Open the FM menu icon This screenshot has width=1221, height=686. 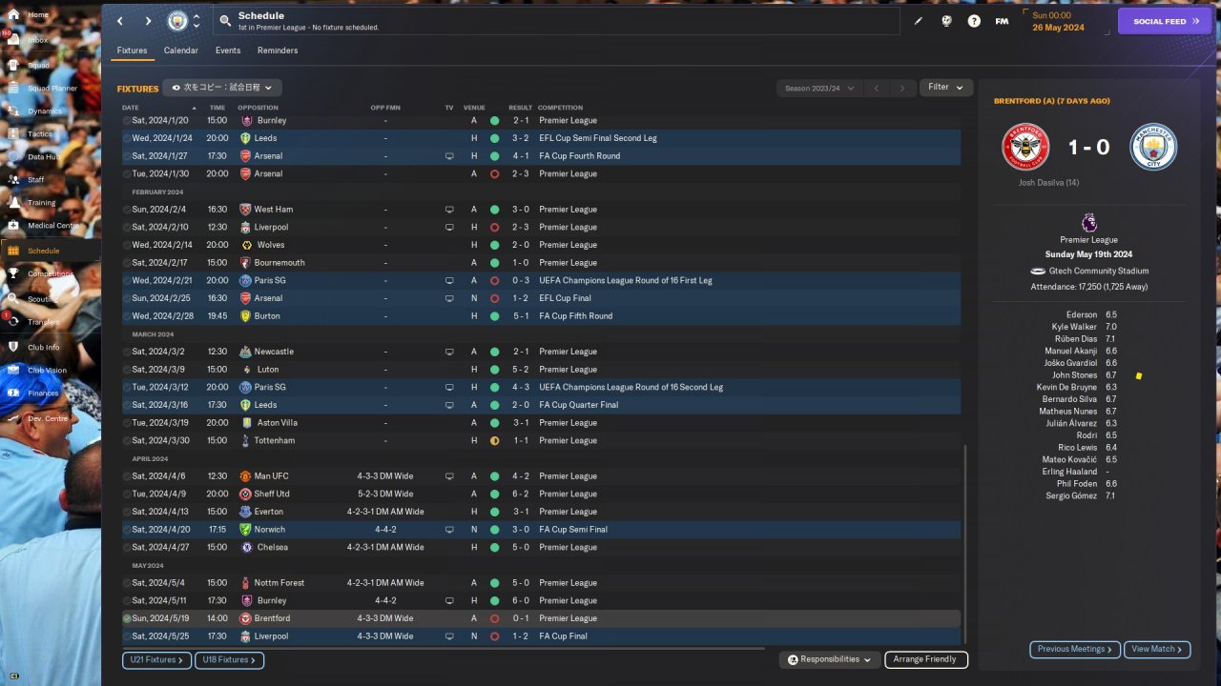pos(1002,21)
